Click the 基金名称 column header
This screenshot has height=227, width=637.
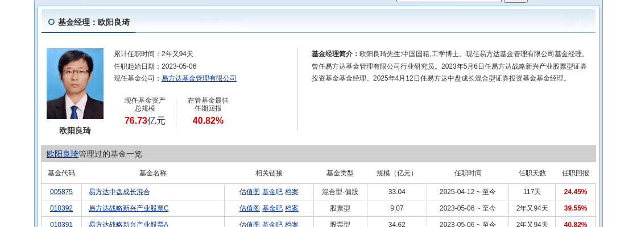click(153, 173)
